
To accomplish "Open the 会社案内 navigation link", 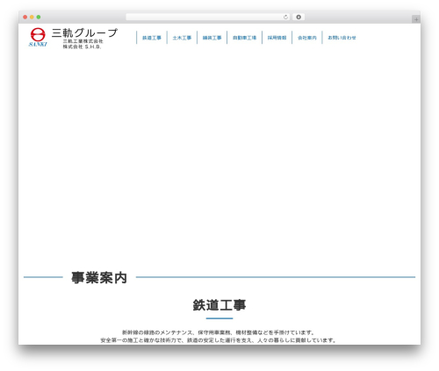I will (307, 38).
